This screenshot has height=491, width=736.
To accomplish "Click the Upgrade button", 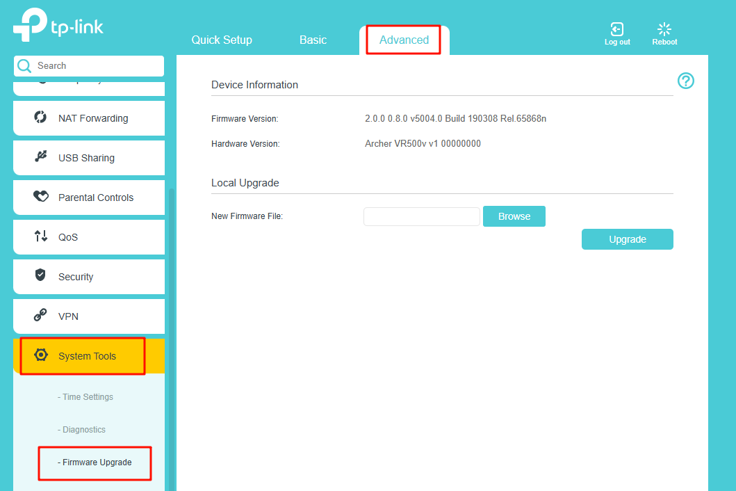I will click(627, 239).
